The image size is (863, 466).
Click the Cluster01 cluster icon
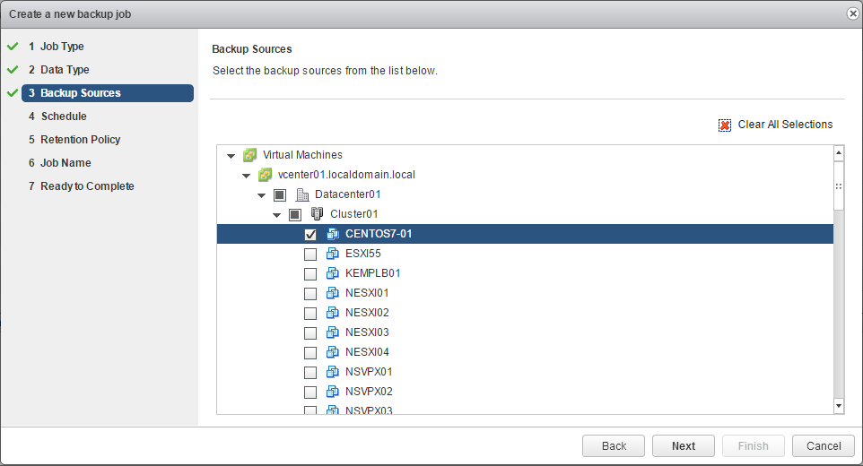(x=317, y=214)
